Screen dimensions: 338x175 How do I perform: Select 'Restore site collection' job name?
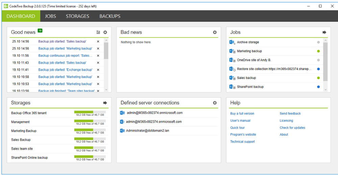(x=274, y=69)
